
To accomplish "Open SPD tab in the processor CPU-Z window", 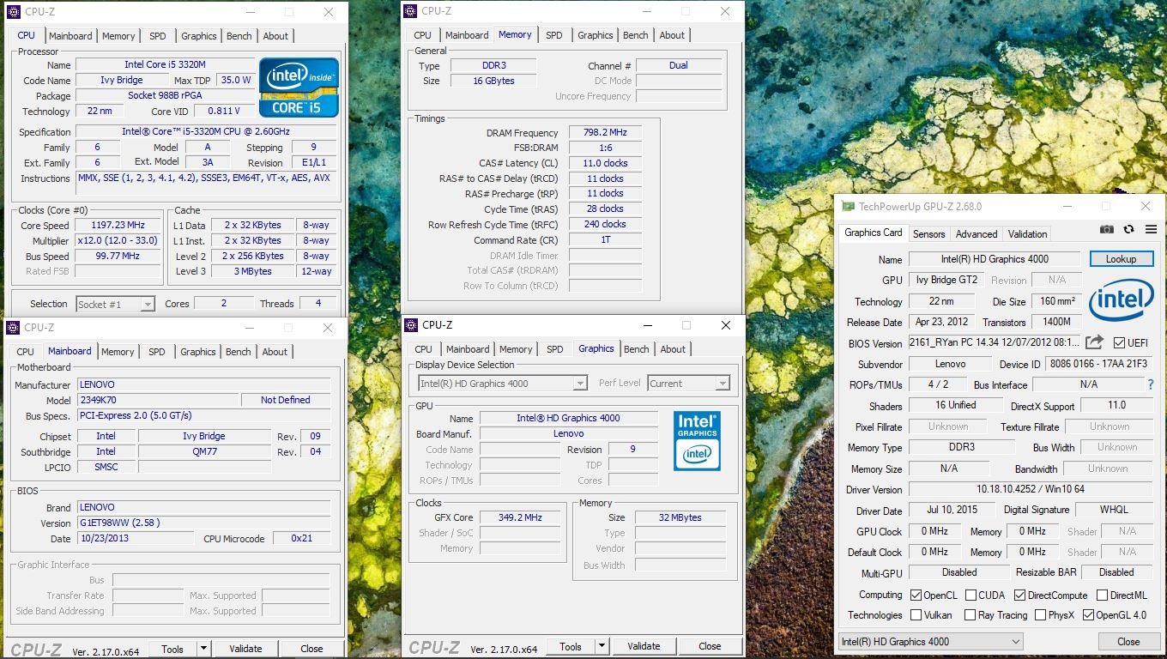I will point(158,36).
